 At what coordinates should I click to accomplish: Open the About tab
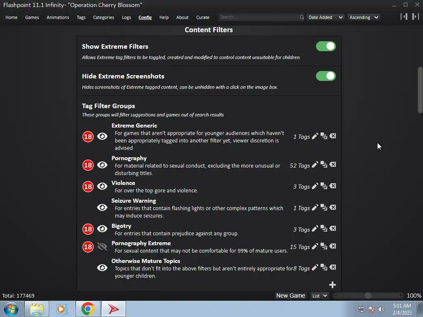(x=182, y=17)
